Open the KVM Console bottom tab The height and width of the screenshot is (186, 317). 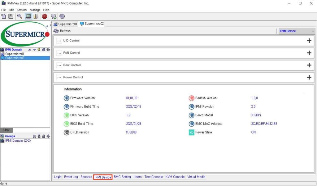175,177
